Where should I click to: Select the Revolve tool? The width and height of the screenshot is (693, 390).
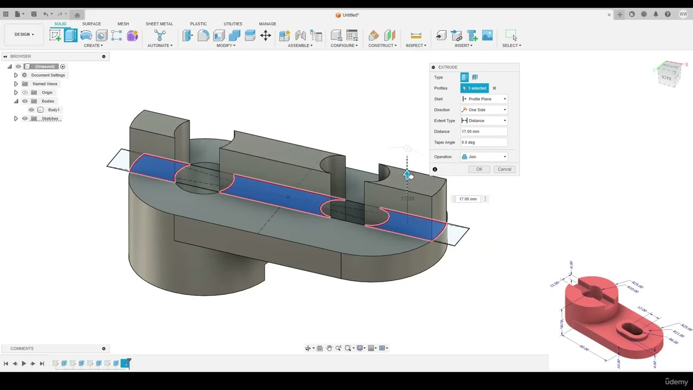[x=86, y=36]
